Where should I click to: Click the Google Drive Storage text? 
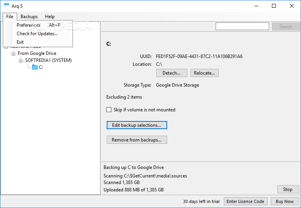pyautogui.click(x=177, y=85)
